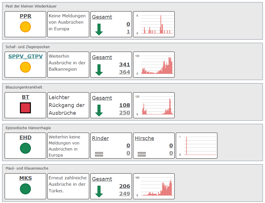Open the Blauzungenkrankheit outbreak trend chart
Viewport: 265px width, 203px height.
click(154, 105)
